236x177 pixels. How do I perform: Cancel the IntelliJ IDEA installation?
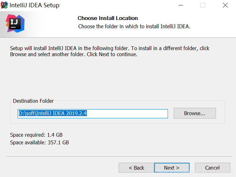(x=212, y=168)
